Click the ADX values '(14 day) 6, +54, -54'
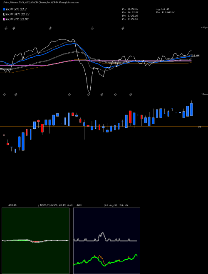 [116, 205]
